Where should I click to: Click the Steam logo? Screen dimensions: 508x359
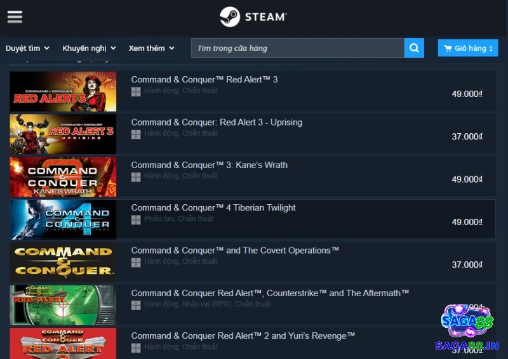[253, 17]
